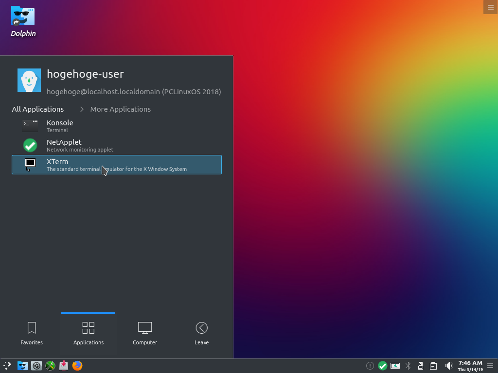This screenshot has height=373, width=498.
Task: Open desktop toolbox hamburger button top-right
Action: coord(491,7)
